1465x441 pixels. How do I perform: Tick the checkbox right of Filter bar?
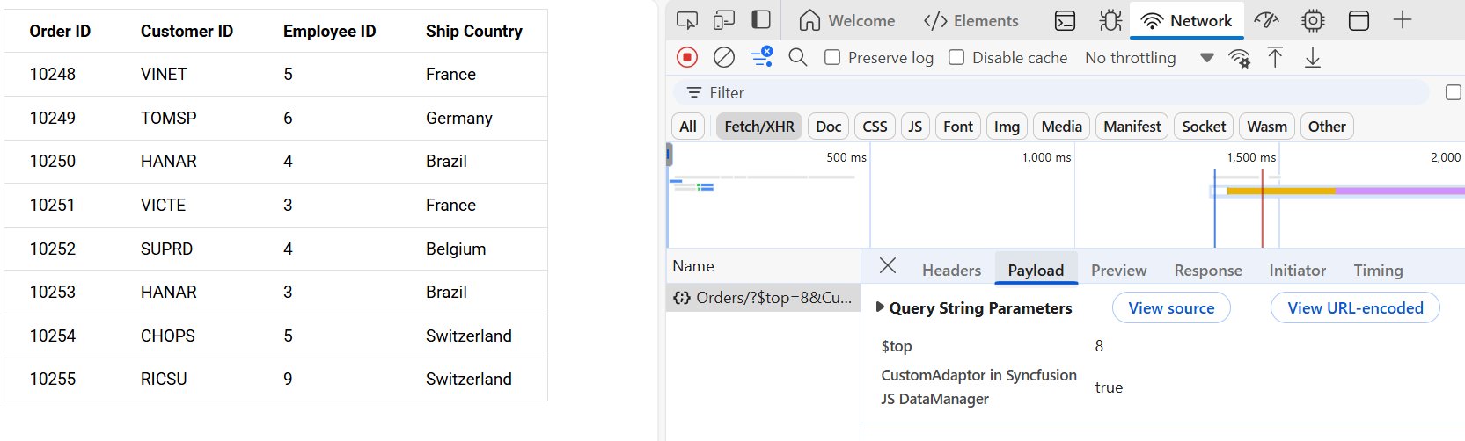1453,92
